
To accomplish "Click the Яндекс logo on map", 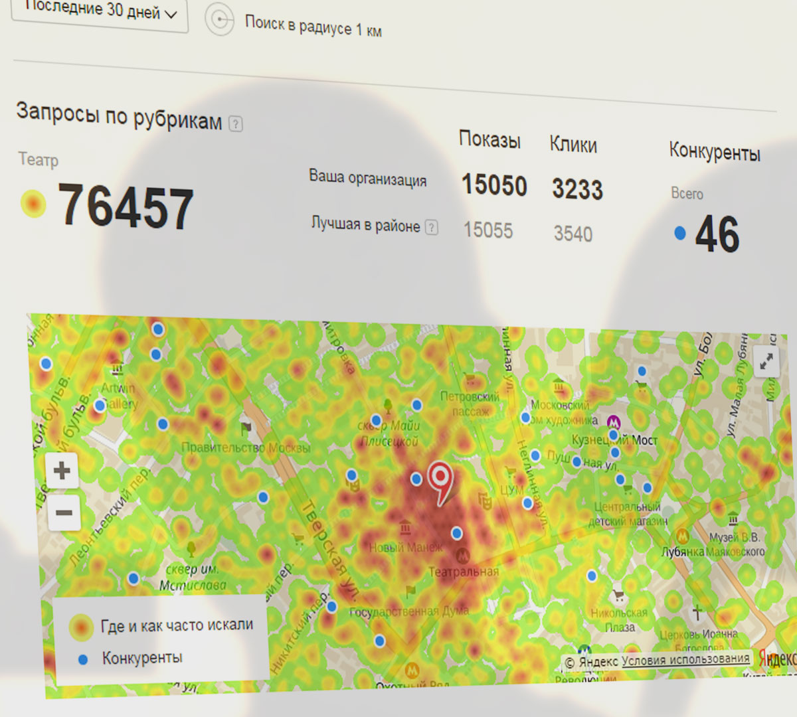I will tap(777, 659).
